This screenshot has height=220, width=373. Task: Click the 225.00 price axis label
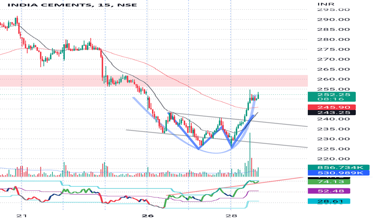click(333, 149)
